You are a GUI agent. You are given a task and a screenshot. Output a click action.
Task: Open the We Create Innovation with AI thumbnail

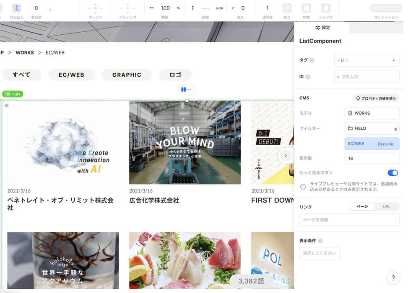(x=63, y=143)
